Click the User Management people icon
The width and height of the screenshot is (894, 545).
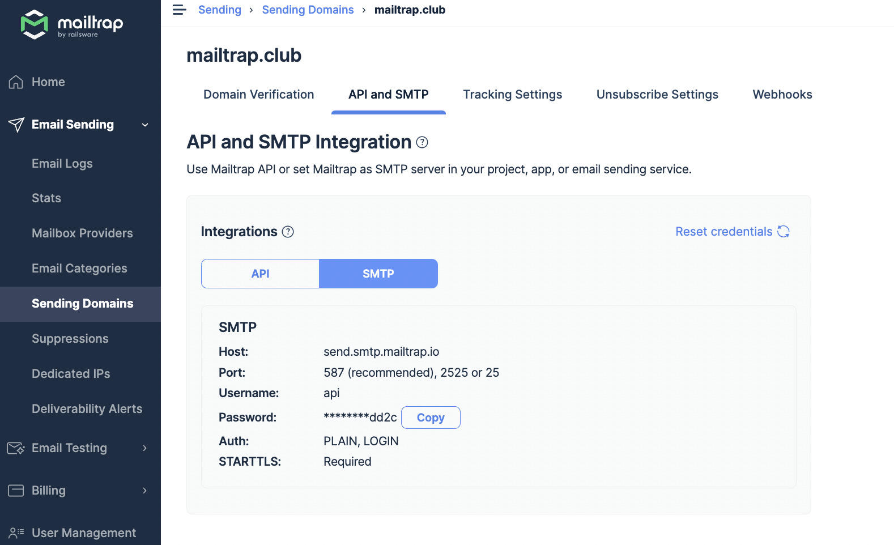pos(16,533)
